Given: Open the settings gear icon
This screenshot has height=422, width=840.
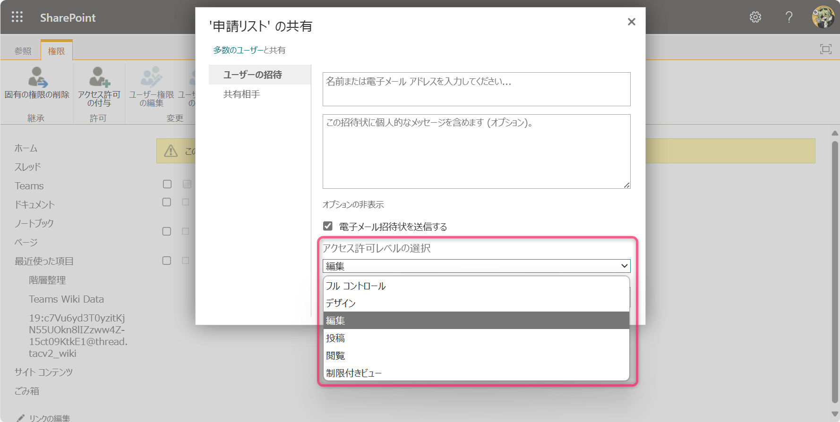Looking at the screenshot, I should (755, 17).
